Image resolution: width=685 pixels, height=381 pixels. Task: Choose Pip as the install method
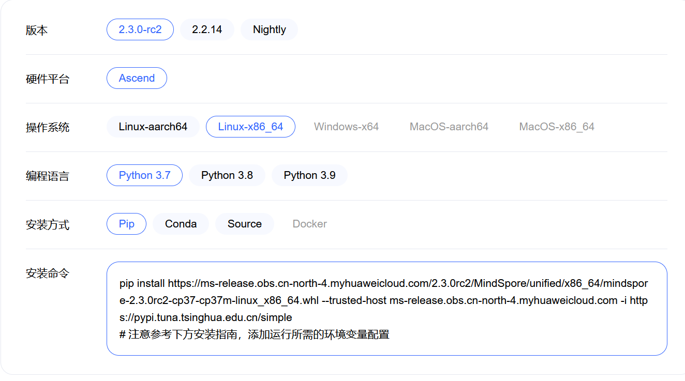pos(126,224)
